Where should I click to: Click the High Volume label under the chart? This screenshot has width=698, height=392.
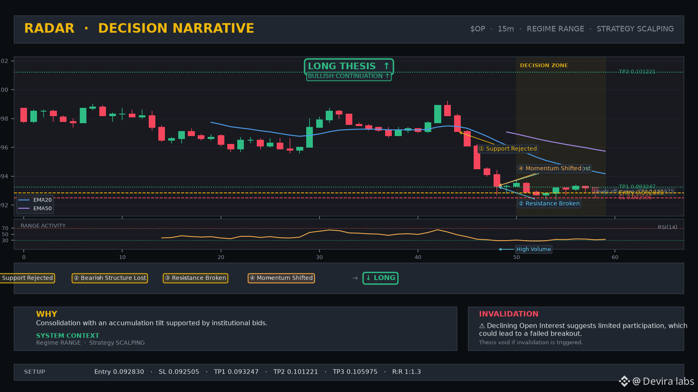533,249
